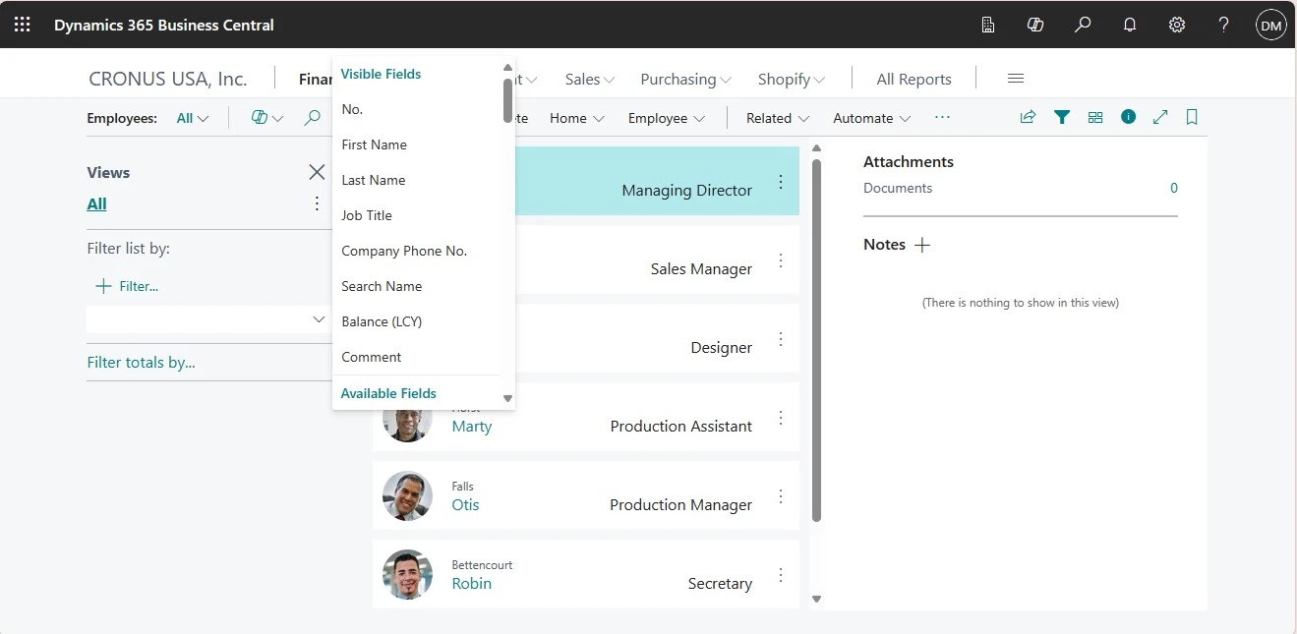
Task: Select Last Name field
Action: click(x=417, y=180)
